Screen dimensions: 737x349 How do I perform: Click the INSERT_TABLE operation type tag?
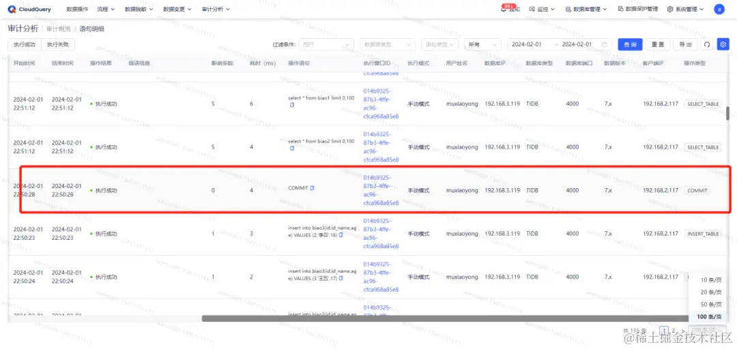click(x=703, y=233)
